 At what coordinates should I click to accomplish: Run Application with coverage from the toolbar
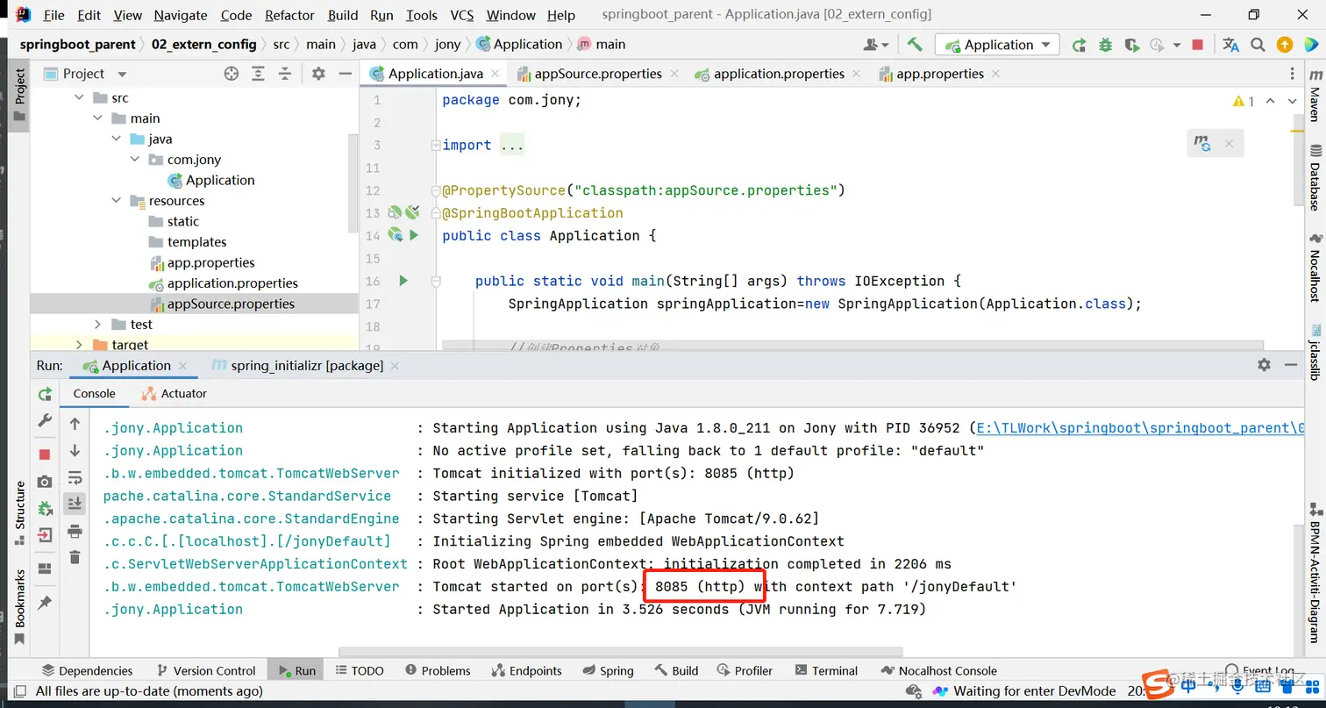click(x=1131, y=45)
